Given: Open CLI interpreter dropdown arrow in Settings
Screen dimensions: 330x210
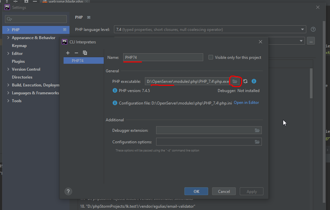Looking at the screenshot, I should pos(301,41).
